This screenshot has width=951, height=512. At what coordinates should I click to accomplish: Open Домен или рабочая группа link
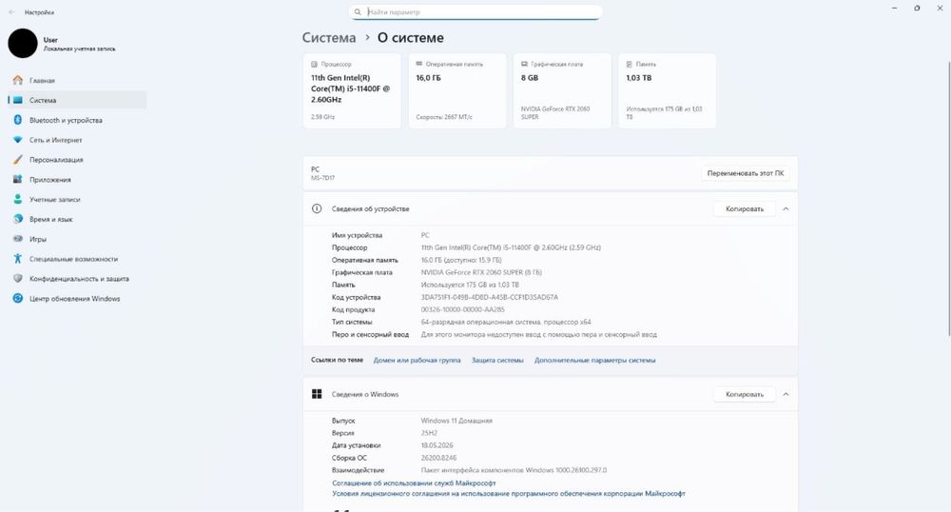[x=417, y=361]
